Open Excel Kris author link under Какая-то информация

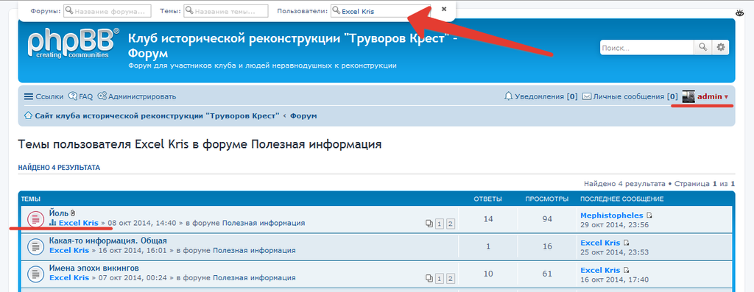69,250
